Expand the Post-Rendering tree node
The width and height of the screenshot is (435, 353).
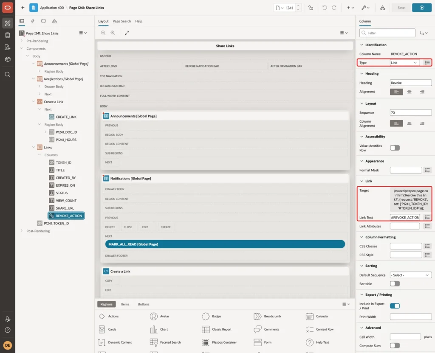point(22,231)
